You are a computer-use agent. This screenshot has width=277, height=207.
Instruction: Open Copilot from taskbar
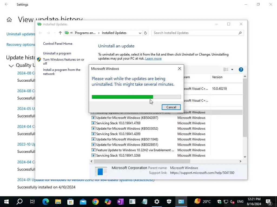108,202
